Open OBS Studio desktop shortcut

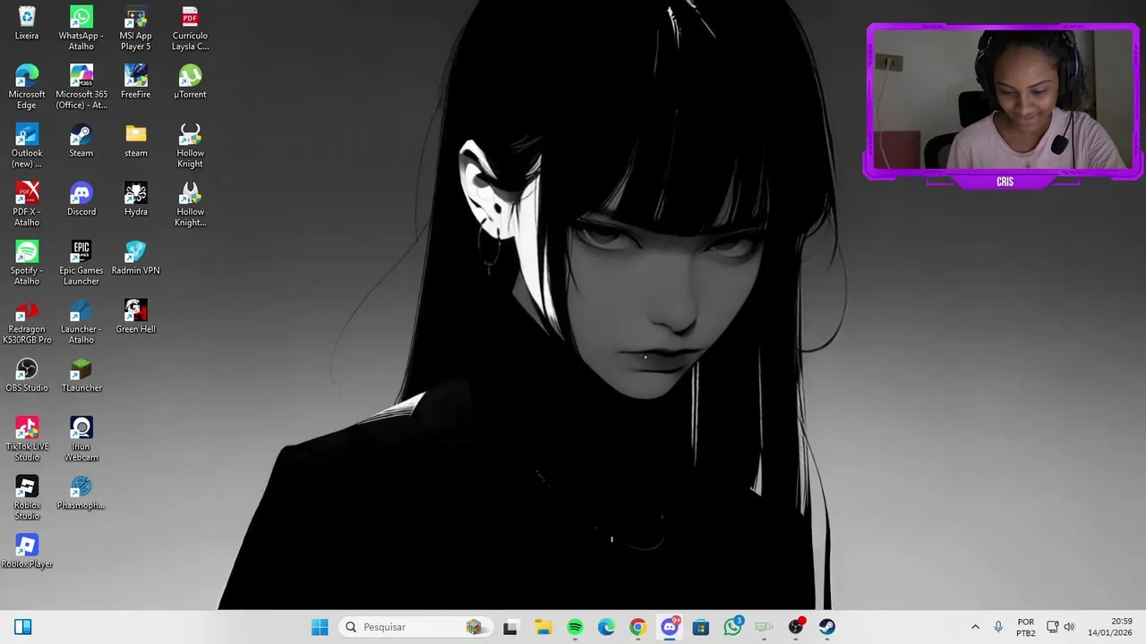pos(27,375)
